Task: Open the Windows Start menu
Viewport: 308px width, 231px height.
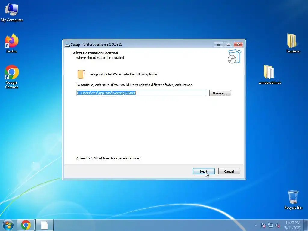Action: pyautogui.click(x=8, y=225)
